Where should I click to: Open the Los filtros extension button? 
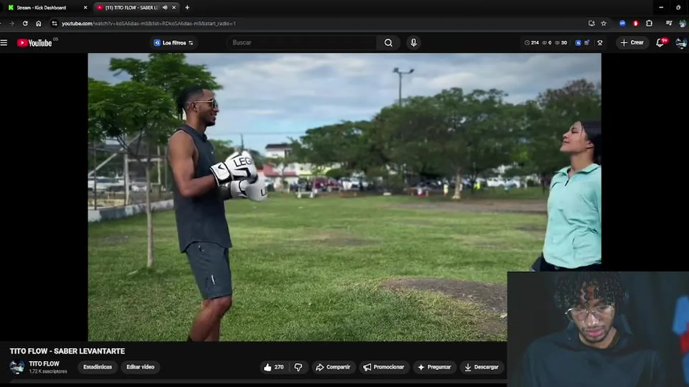[173, 42]
